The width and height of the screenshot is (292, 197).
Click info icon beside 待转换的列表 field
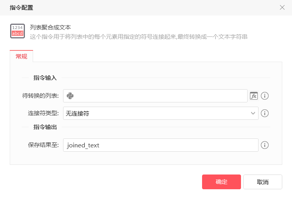click(265, 96)
